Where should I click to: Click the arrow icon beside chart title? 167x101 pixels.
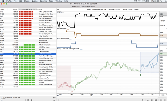(58, 10)
